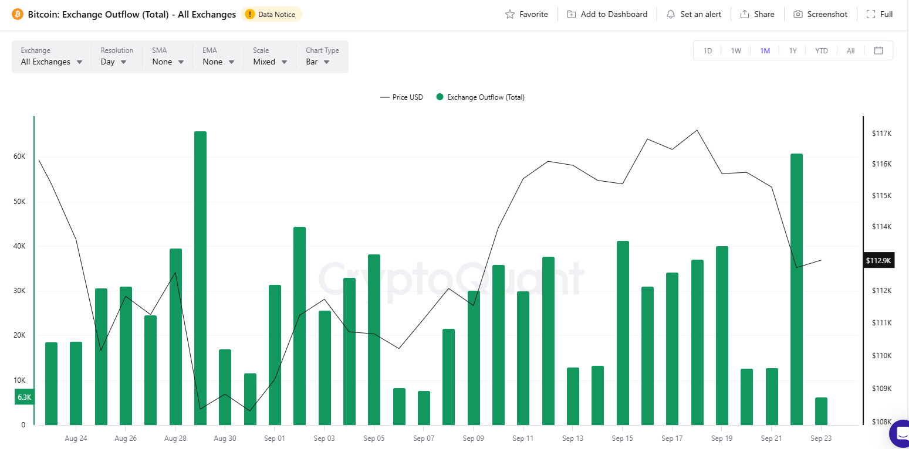The image size is (909, 449).
Task: Open the Chart Type dropdown set to Bar
Action: click(x=317, y=62)
